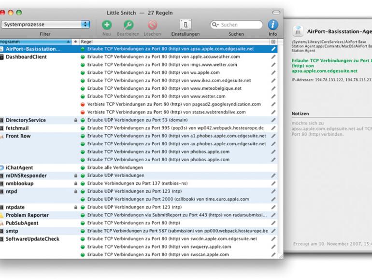372x279 pixels.
Task: Click into the Suchen search field
Action: (x=239, y=25)
